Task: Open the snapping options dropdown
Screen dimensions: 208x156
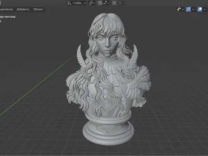Action: (x=106, y=3)
